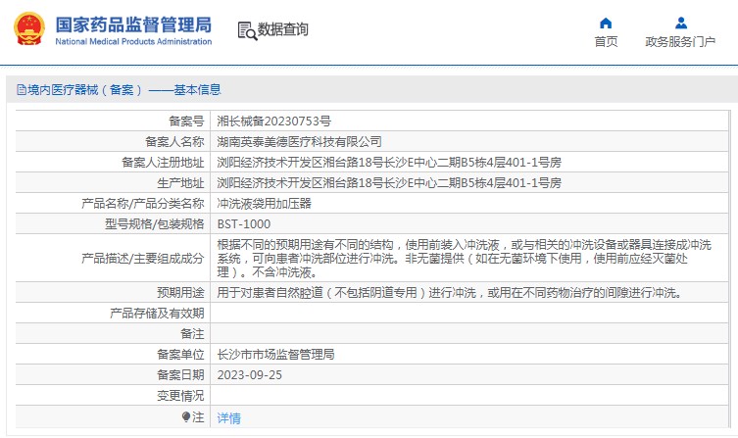This screenshot has height=438, width=738.
Task: Click the 备案单位 row label
Action: click(x=180, y=355)
